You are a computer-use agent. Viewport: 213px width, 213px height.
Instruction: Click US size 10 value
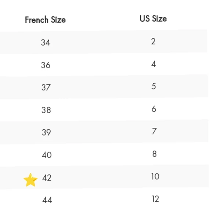[155, 177]
